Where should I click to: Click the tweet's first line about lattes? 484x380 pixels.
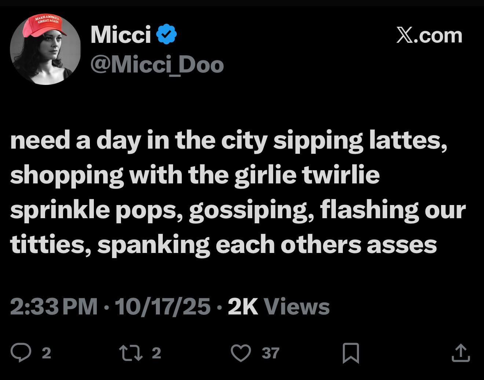coord(229,141)
